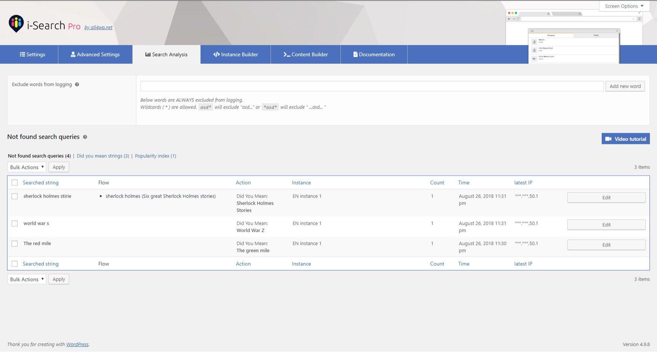Click help icon beside Not found search queries

tap(85, 137)
